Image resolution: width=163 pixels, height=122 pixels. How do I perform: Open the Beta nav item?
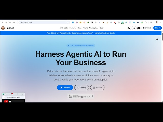(101, 28)
